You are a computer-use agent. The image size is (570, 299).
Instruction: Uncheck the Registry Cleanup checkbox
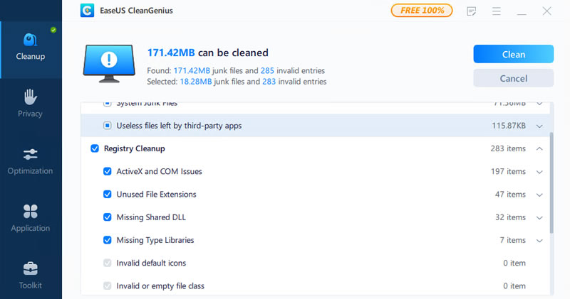click(x=95, y=148)
